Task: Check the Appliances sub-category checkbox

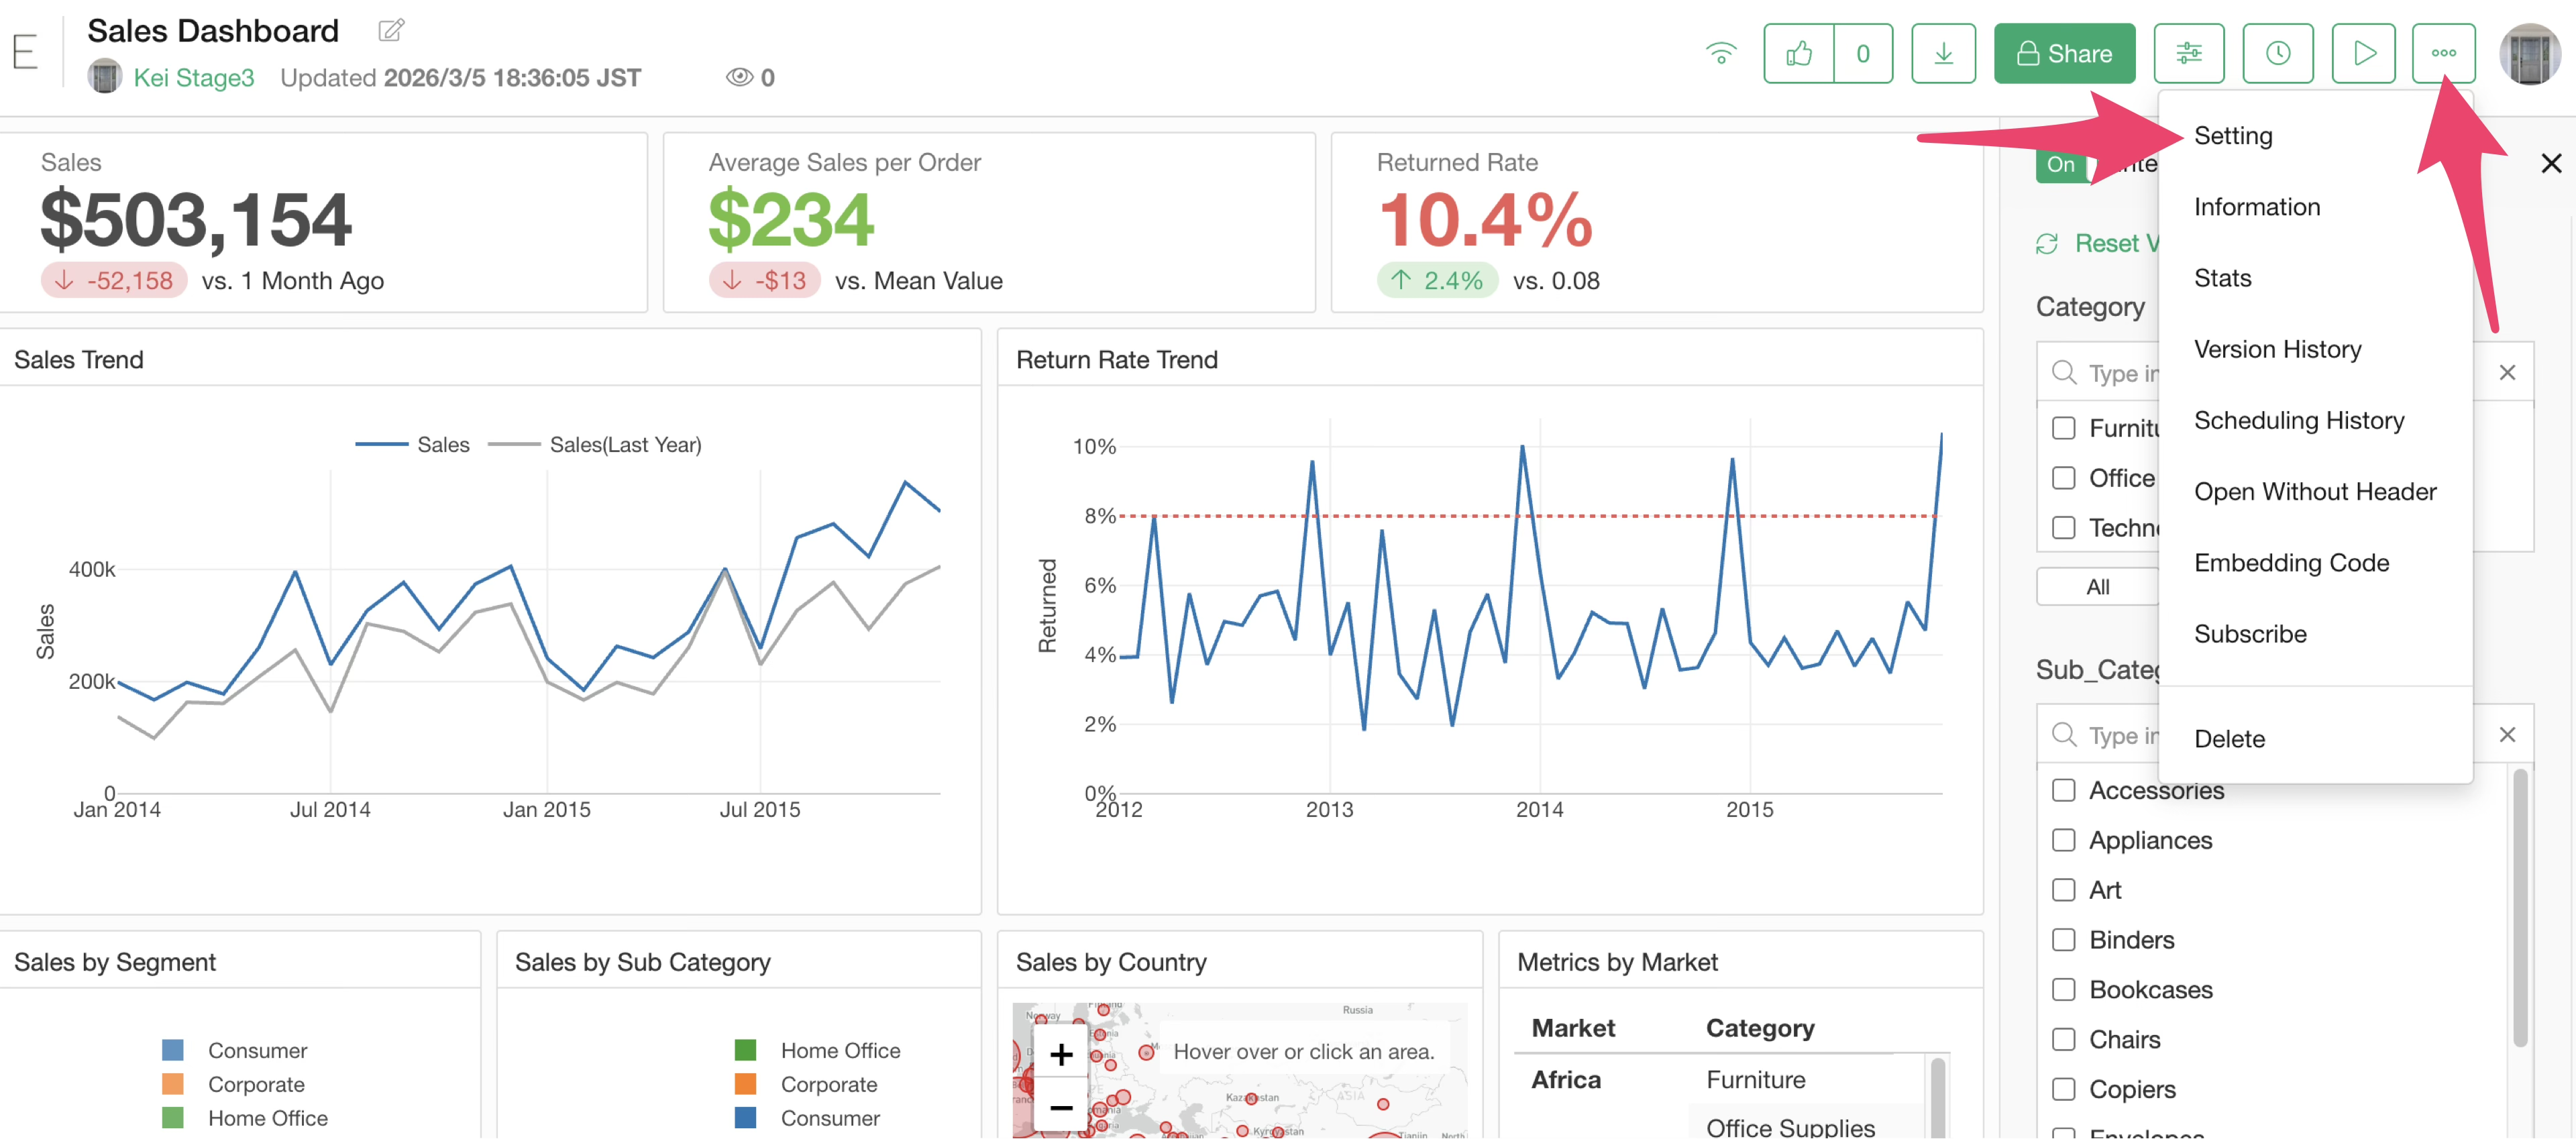Action: [2063, 840]
